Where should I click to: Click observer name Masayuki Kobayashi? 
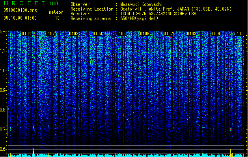(x=142, y=4)
